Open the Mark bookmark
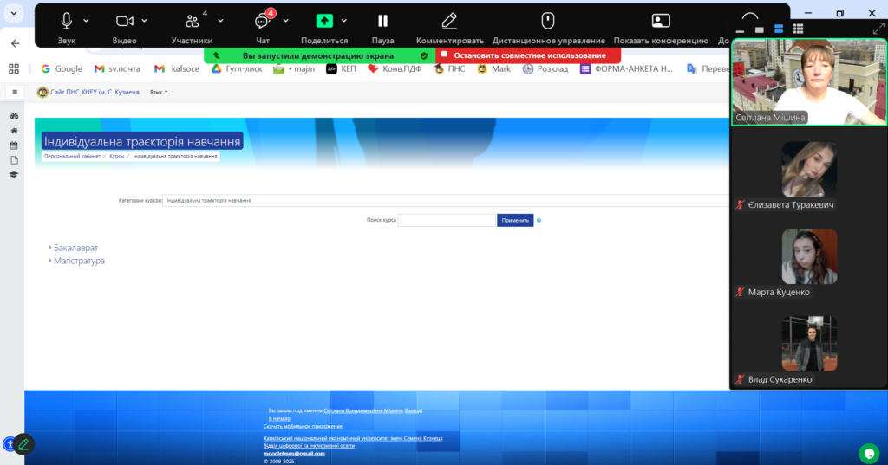The image size is (888, 465). pyautogui.click(x=493, y=68)
